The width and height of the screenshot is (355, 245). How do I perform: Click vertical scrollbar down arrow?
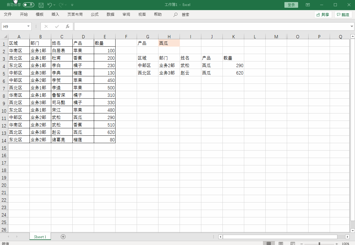pos(353,230)
